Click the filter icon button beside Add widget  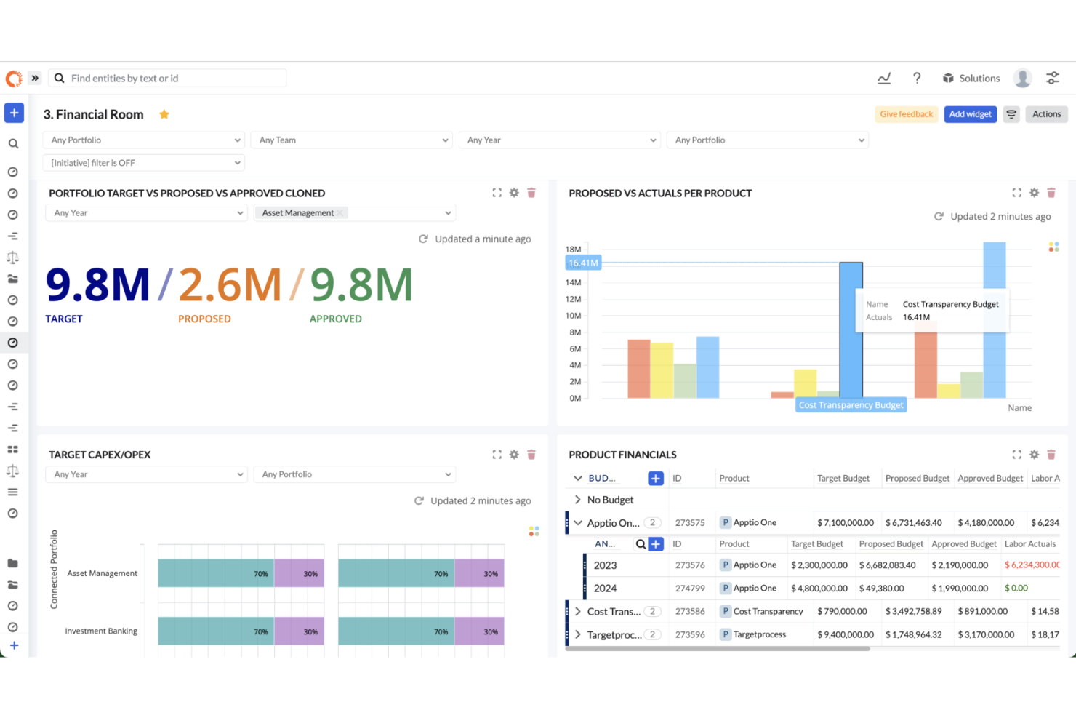(x=1011, y=114)
